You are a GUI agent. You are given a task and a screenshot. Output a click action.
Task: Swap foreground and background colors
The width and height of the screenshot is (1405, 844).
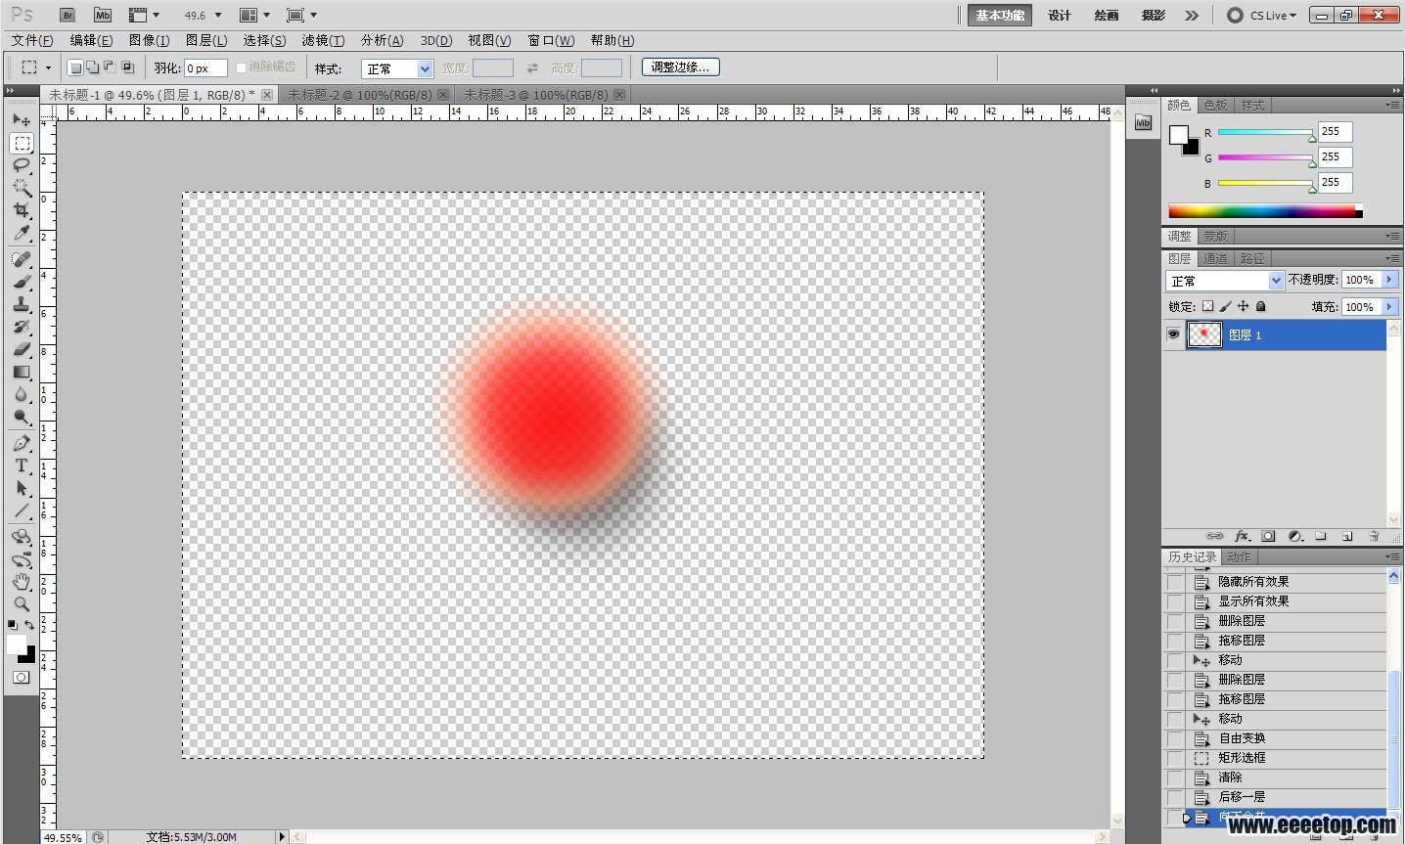(x=29, y=624)
